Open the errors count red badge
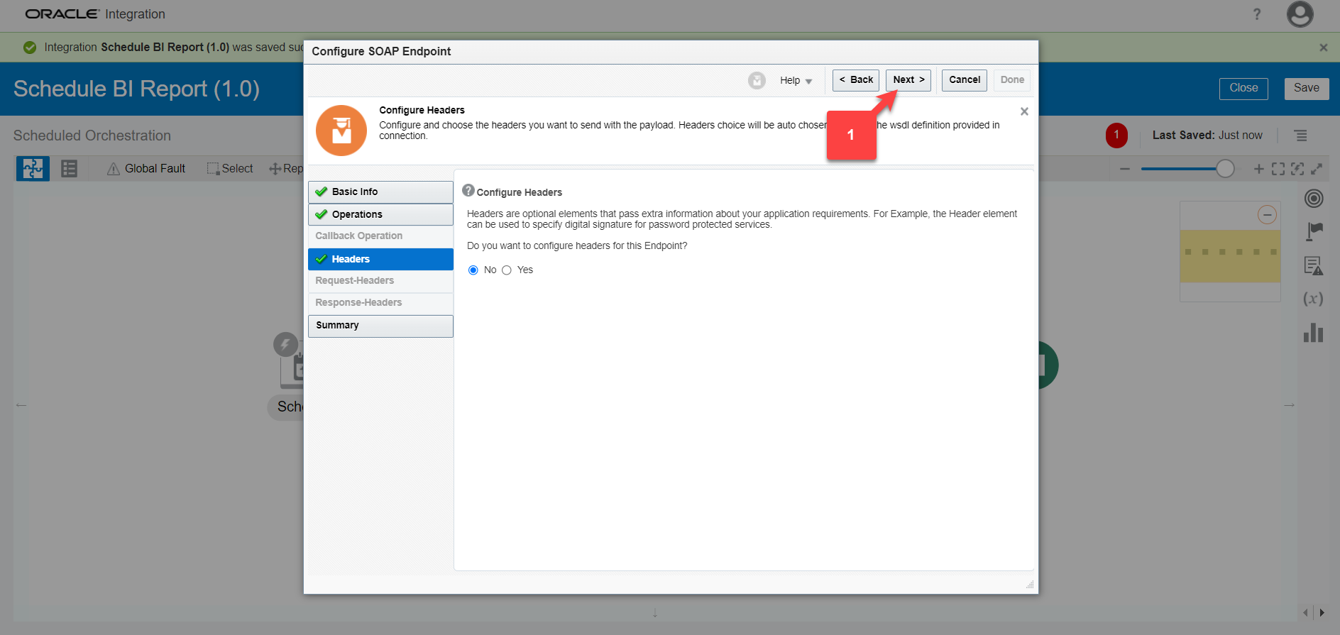The image size is (1340, 635). [1116, 135]
